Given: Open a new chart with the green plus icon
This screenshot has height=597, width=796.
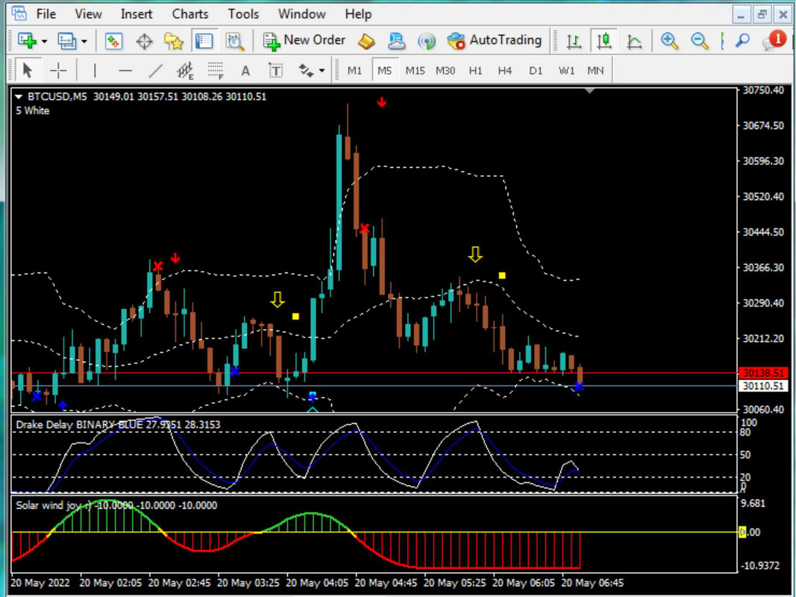Looking at the screenshot, I should point(26,40).
